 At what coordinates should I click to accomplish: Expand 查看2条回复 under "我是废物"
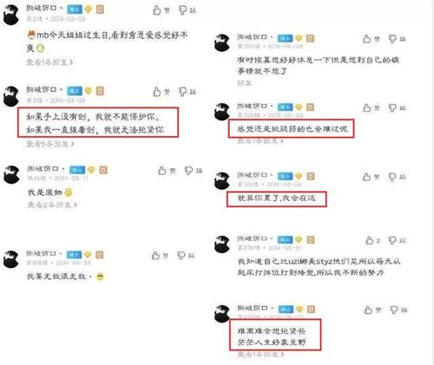point(52,205)
